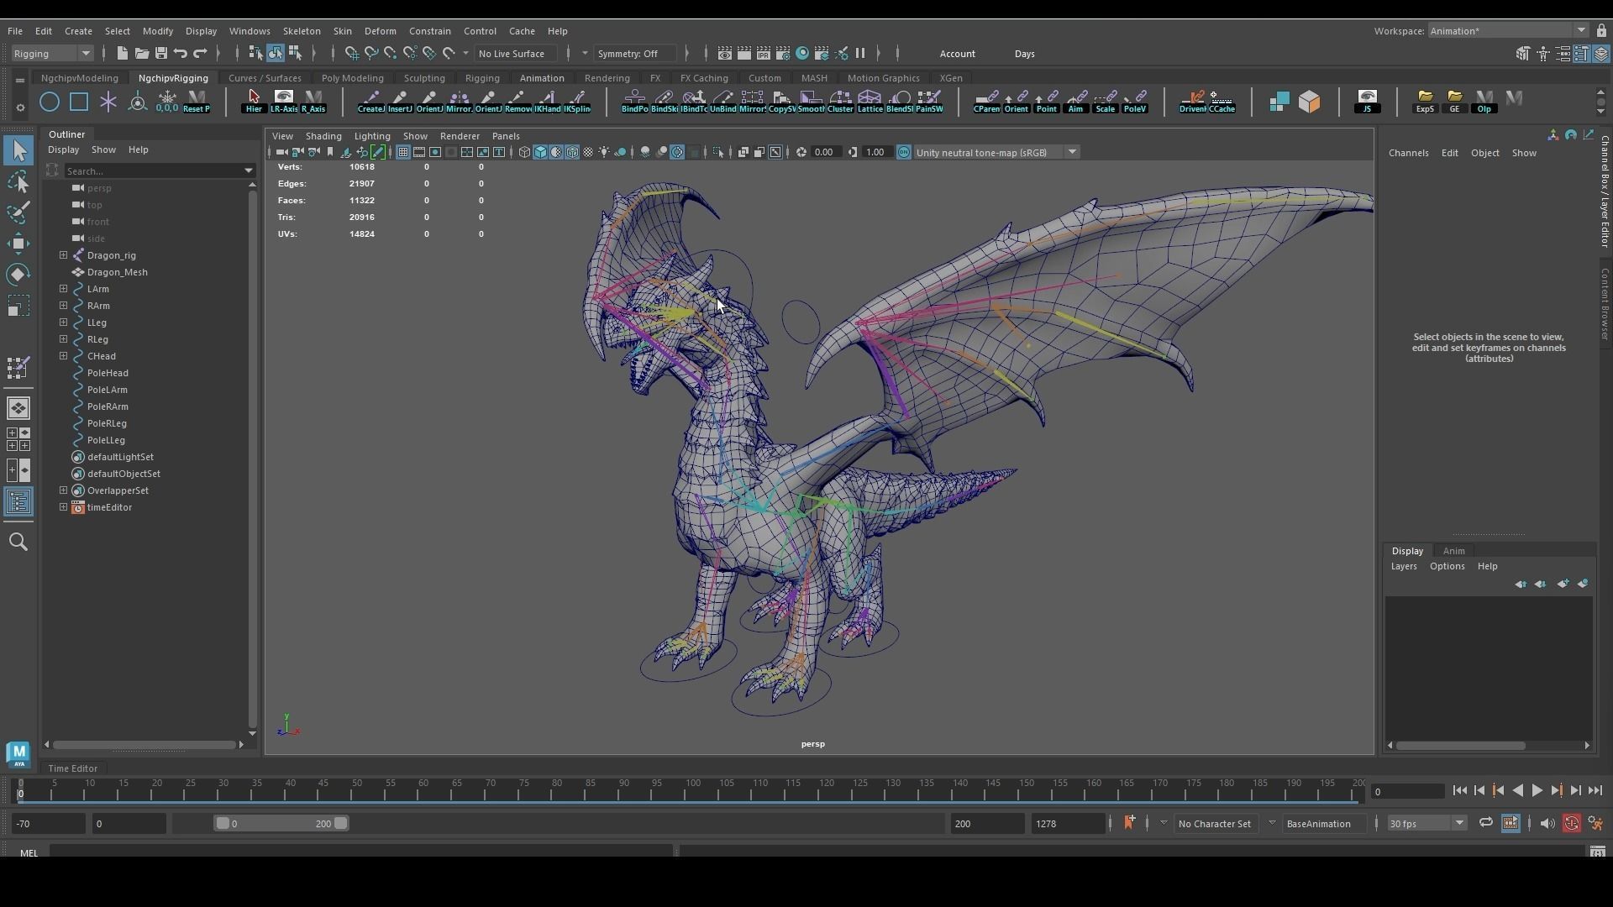Viewport: 1613px width, 907px height.
Task: Open Layers menu in the layer editor
Action: tap(1403, 566)
